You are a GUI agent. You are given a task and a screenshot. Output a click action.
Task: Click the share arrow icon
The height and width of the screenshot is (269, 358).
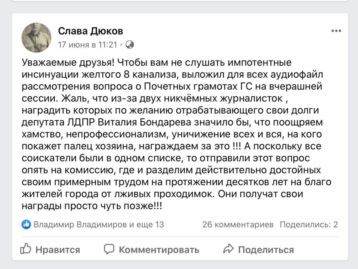coord(229,249)
